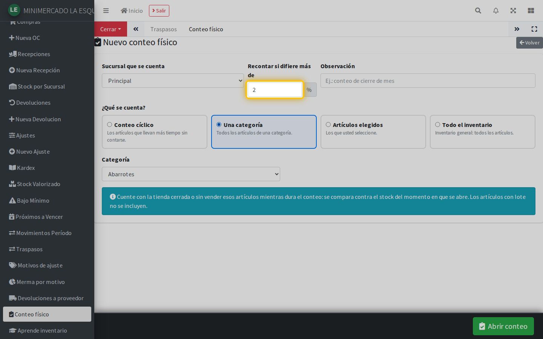Viewport: 543px width, 339px height.
Task: Expand the Categoría dropdown showing Abarrotes
Action: [191, 174]
